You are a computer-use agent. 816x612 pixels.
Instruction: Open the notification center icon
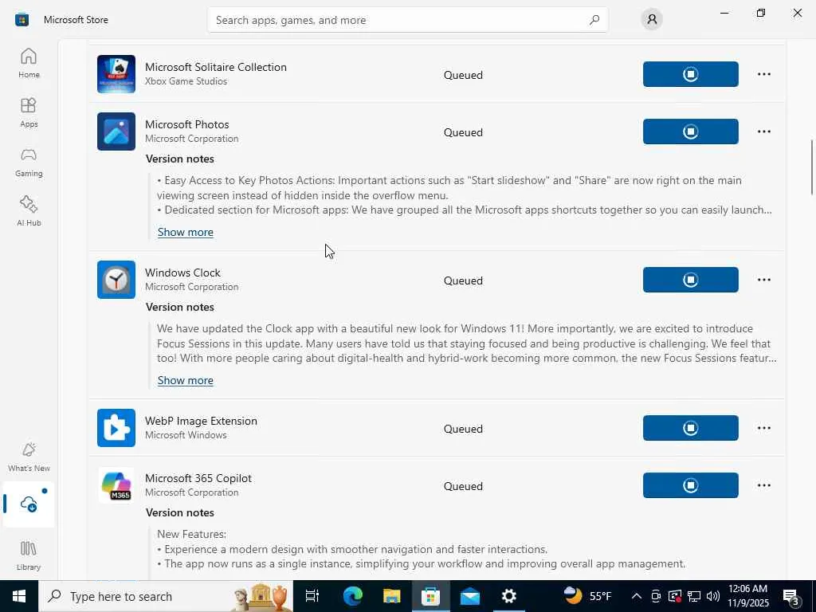tap(791, 596)
